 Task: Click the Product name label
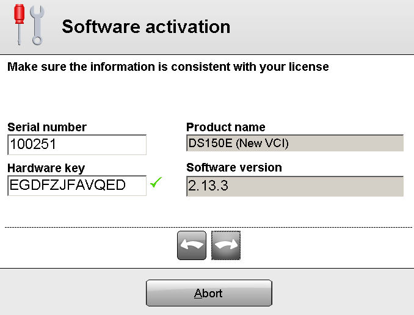[226, 127]
